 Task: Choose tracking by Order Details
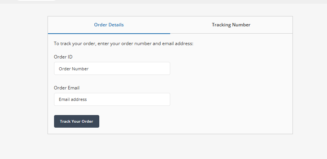(109, 25)
